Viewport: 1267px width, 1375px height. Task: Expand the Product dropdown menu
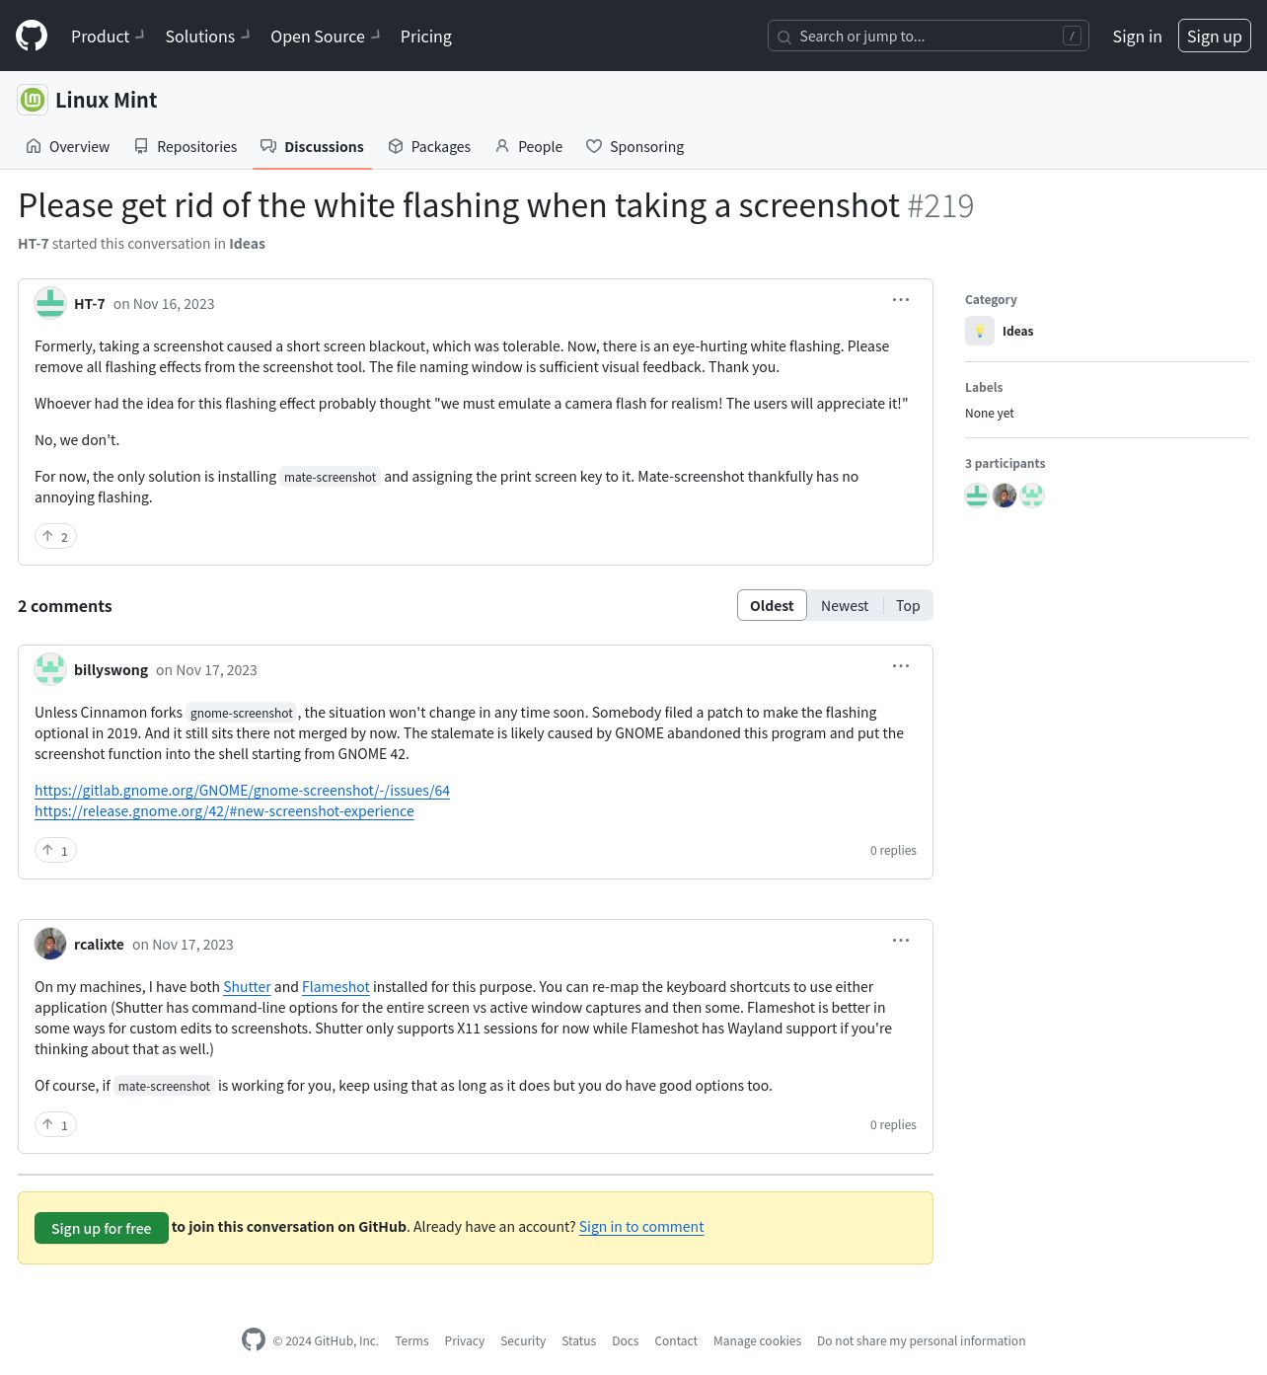click(x=108, y=36)
